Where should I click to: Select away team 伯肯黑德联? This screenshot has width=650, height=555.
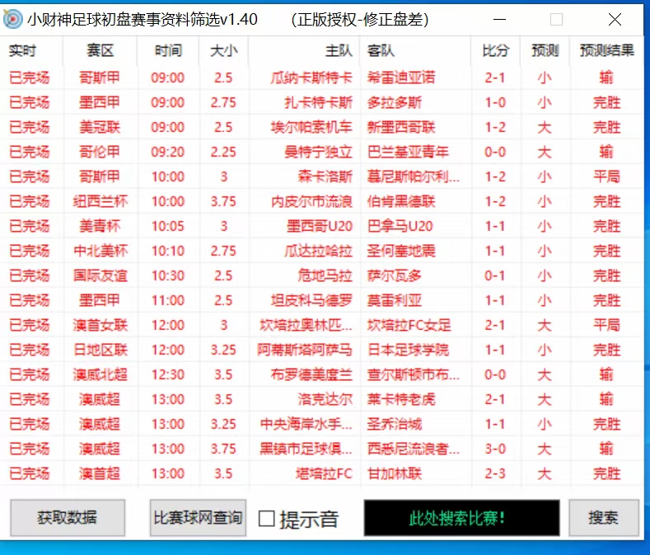[x=401, y=201]
